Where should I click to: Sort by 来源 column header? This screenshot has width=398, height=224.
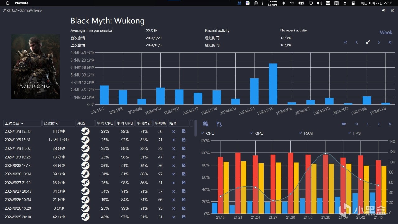pyautogui.click(x=85, y=124)
